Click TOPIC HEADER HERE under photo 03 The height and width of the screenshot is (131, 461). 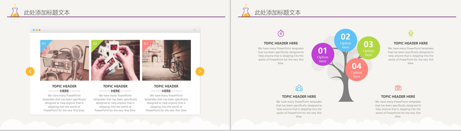166,88
